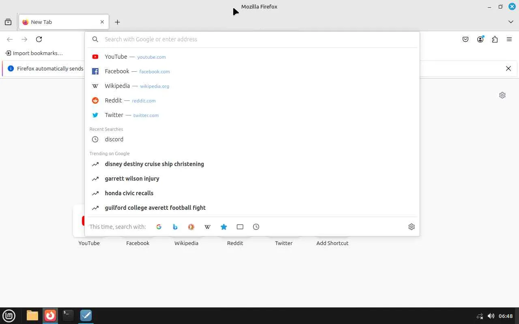Open the Add Shortcut tile
Image resolution: width=519 pixels, height=324 pixels.
pos(332,243)
